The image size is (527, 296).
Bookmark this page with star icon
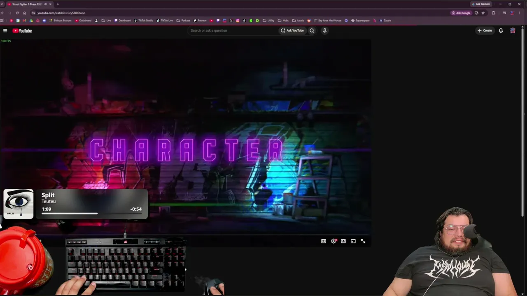tap(483, 13)
